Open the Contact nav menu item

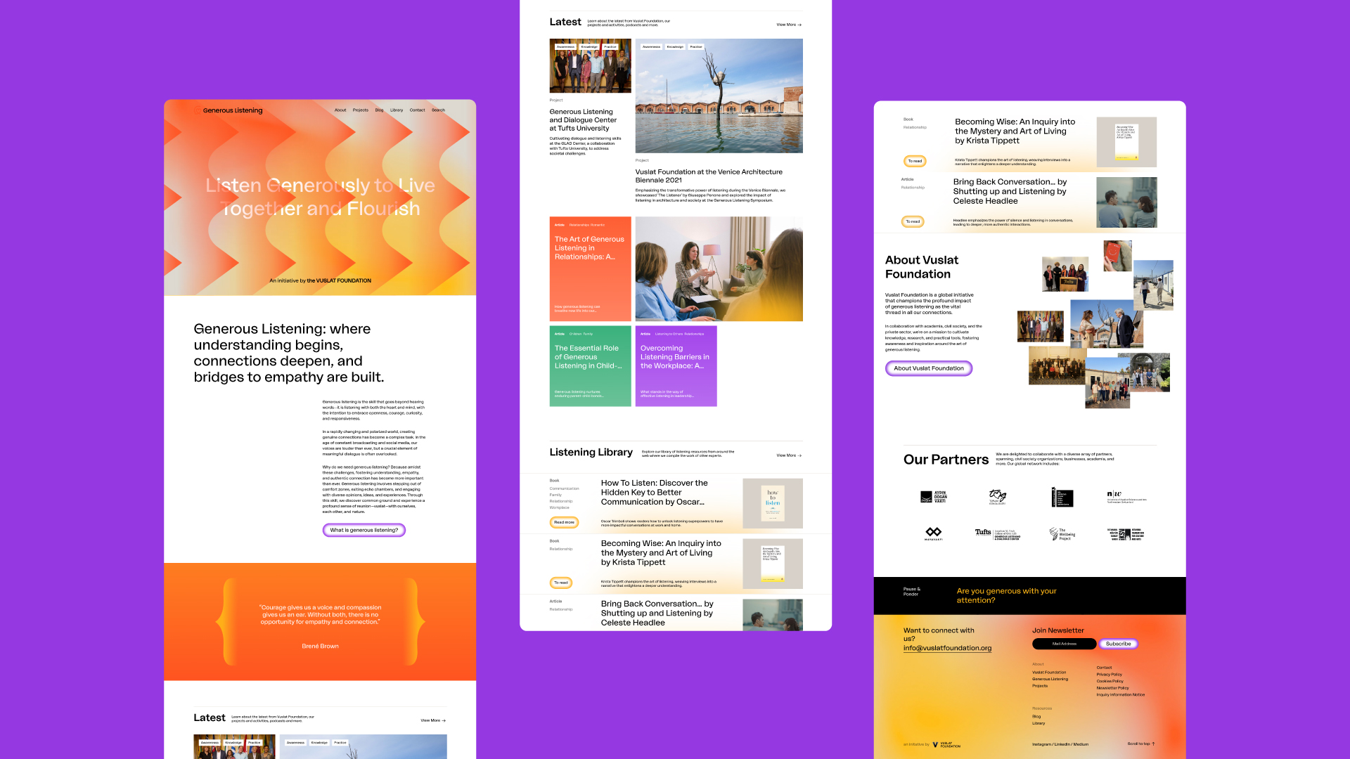[x=418, y=110]
